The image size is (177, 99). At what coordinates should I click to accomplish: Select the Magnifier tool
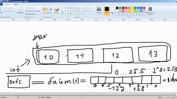pos(51,13)
